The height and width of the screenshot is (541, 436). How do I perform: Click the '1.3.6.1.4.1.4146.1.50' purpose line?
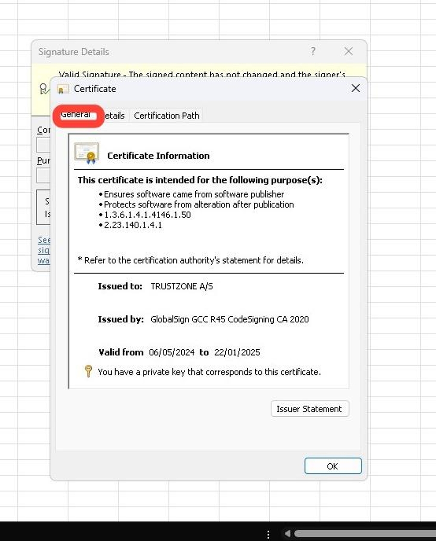[147, 214]
